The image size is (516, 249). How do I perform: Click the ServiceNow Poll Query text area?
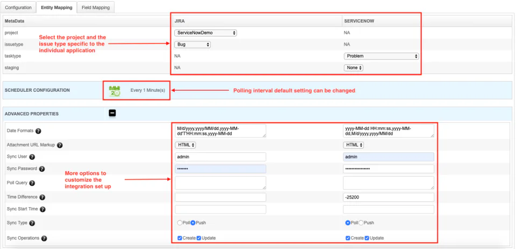[x=389, y=182]
